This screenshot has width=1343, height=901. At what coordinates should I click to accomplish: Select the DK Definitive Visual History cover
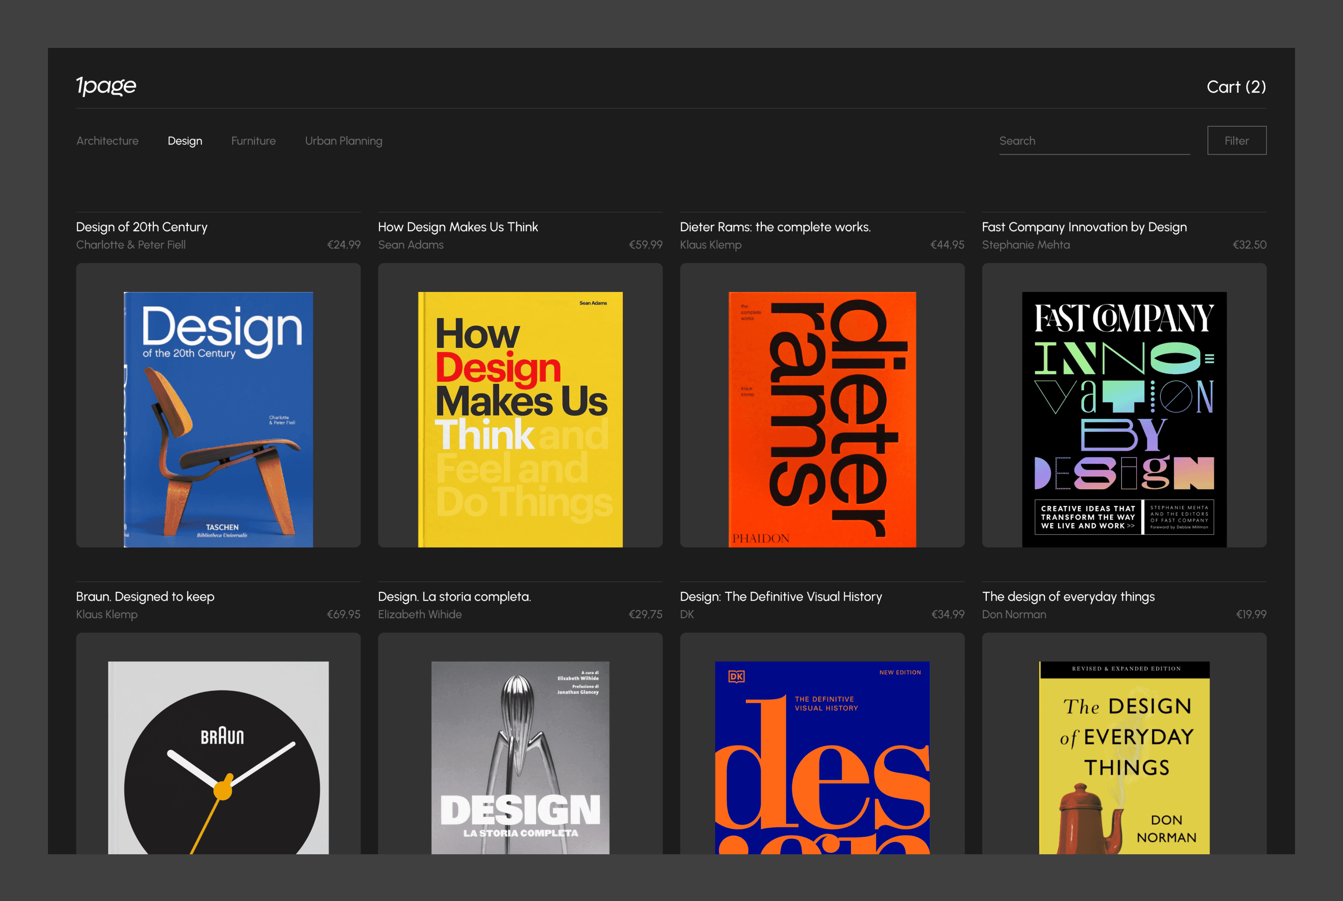coord(821,757)
